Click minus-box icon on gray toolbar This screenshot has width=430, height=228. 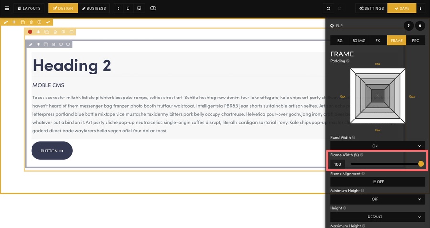point(68,44)
